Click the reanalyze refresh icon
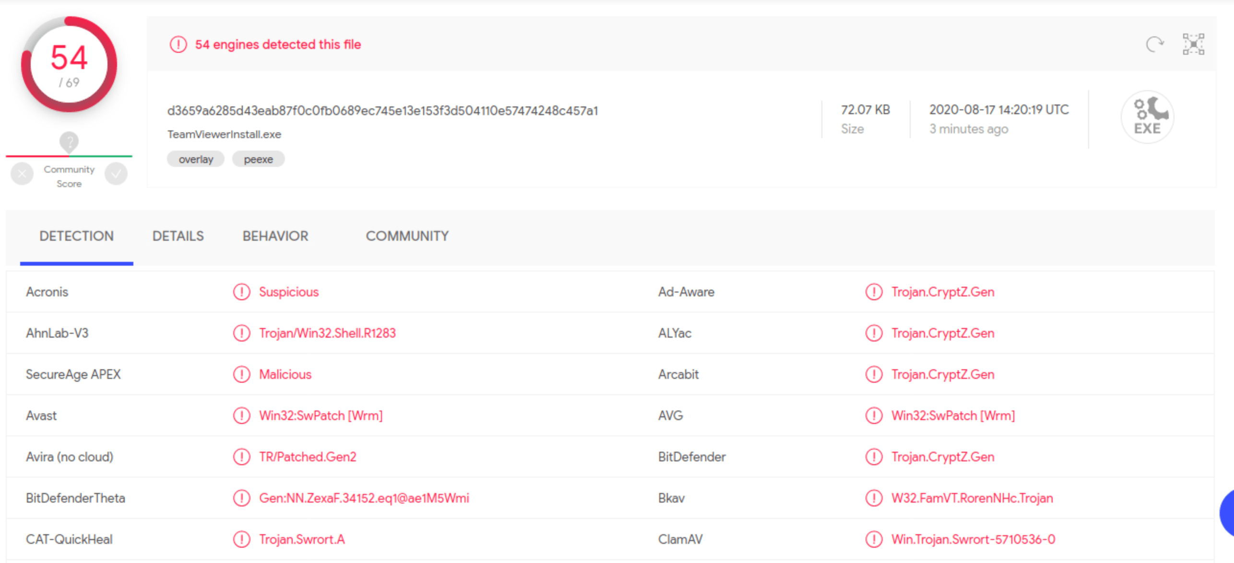Screen dimensions: 1234x563 [x=1154, y=44]
